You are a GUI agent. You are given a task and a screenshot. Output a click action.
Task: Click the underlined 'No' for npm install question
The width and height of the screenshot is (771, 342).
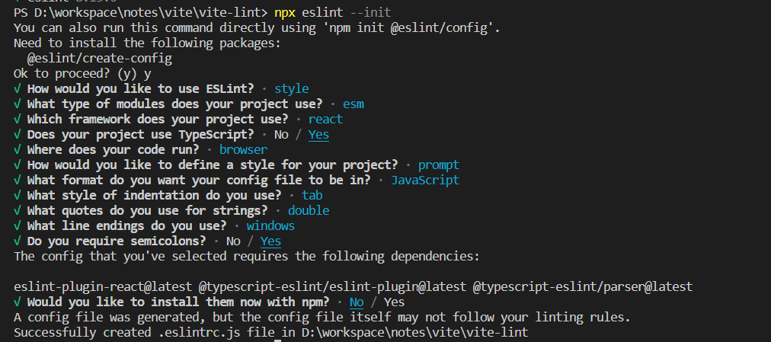click(x=357, y=302)
